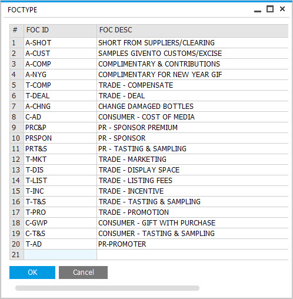
Task: Select row number 12 header
Action: [x=16, y=160]
